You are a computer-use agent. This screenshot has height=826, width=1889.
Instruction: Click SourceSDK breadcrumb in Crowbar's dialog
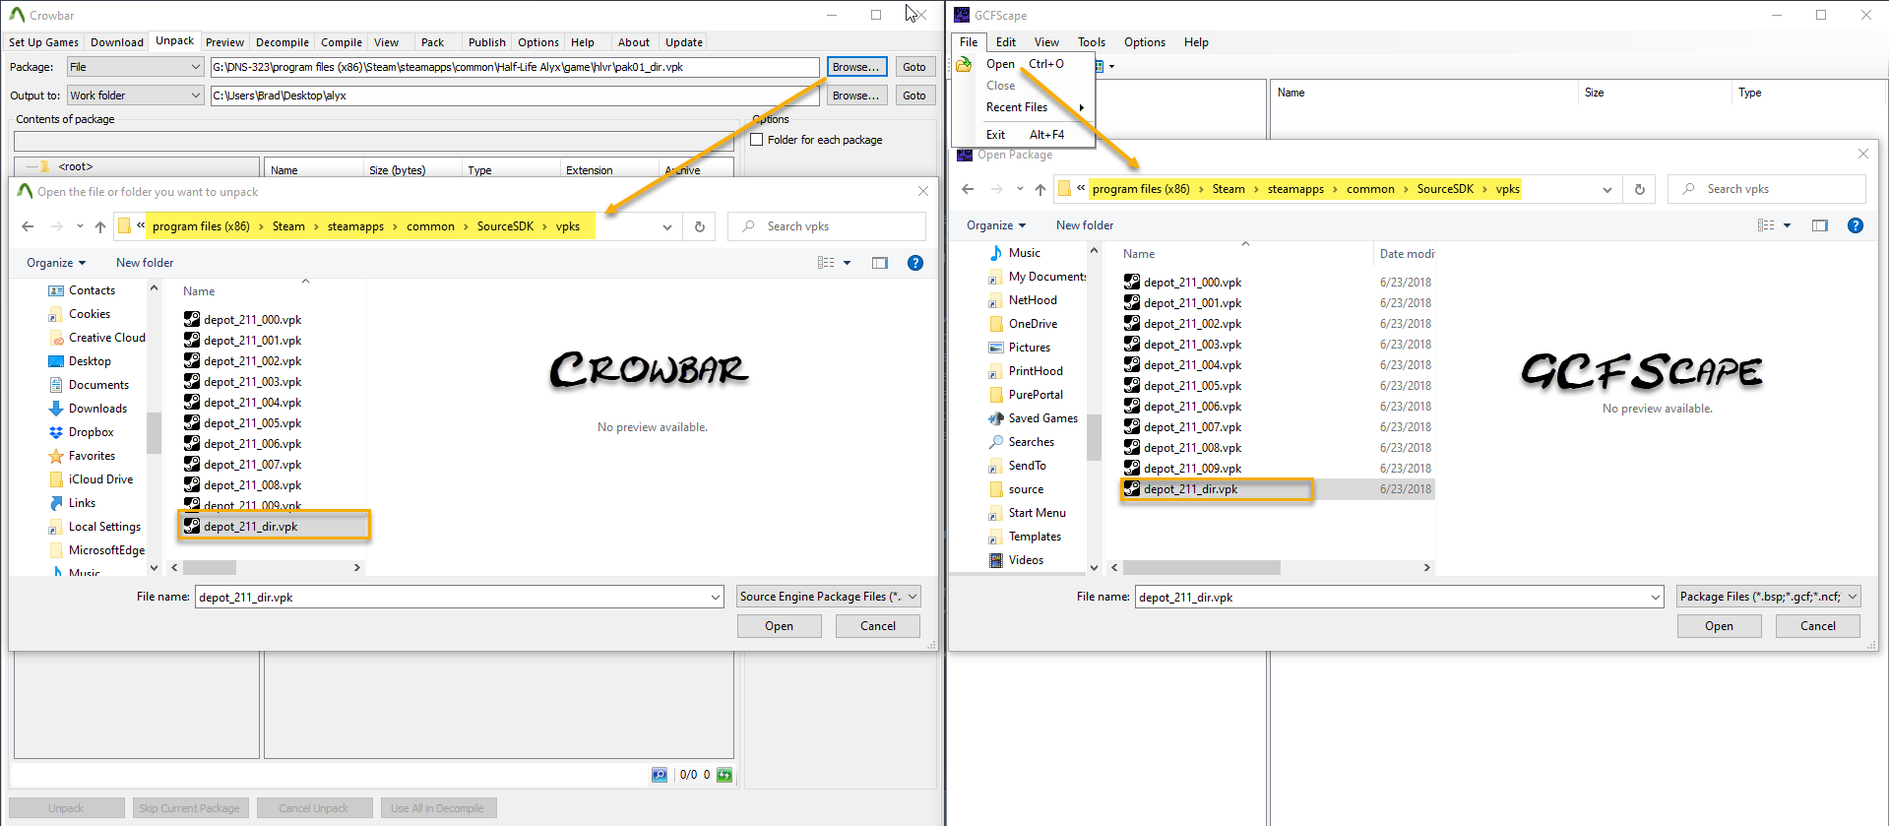(505, 226)
